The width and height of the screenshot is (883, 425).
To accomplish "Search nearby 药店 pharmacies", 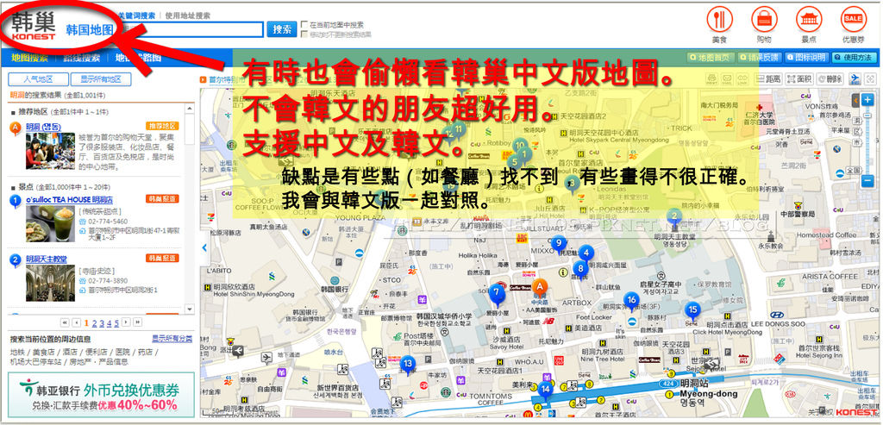I will [145, 352].
